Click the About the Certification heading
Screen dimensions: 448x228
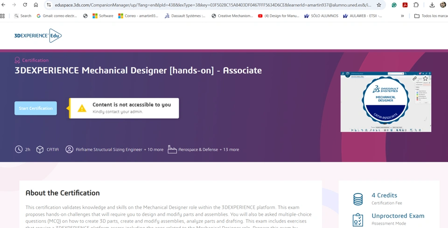tap(63, 193)
